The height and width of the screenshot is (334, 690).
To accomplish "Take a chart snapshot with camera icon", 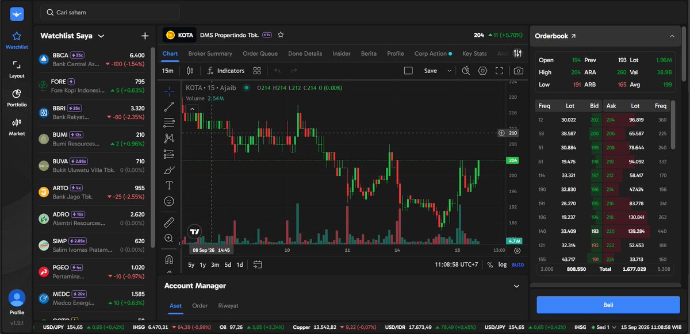I will (518, 71).
